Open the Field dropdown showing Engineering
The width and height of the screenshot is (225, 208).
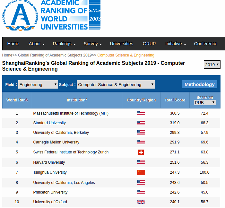click(38, 84)
